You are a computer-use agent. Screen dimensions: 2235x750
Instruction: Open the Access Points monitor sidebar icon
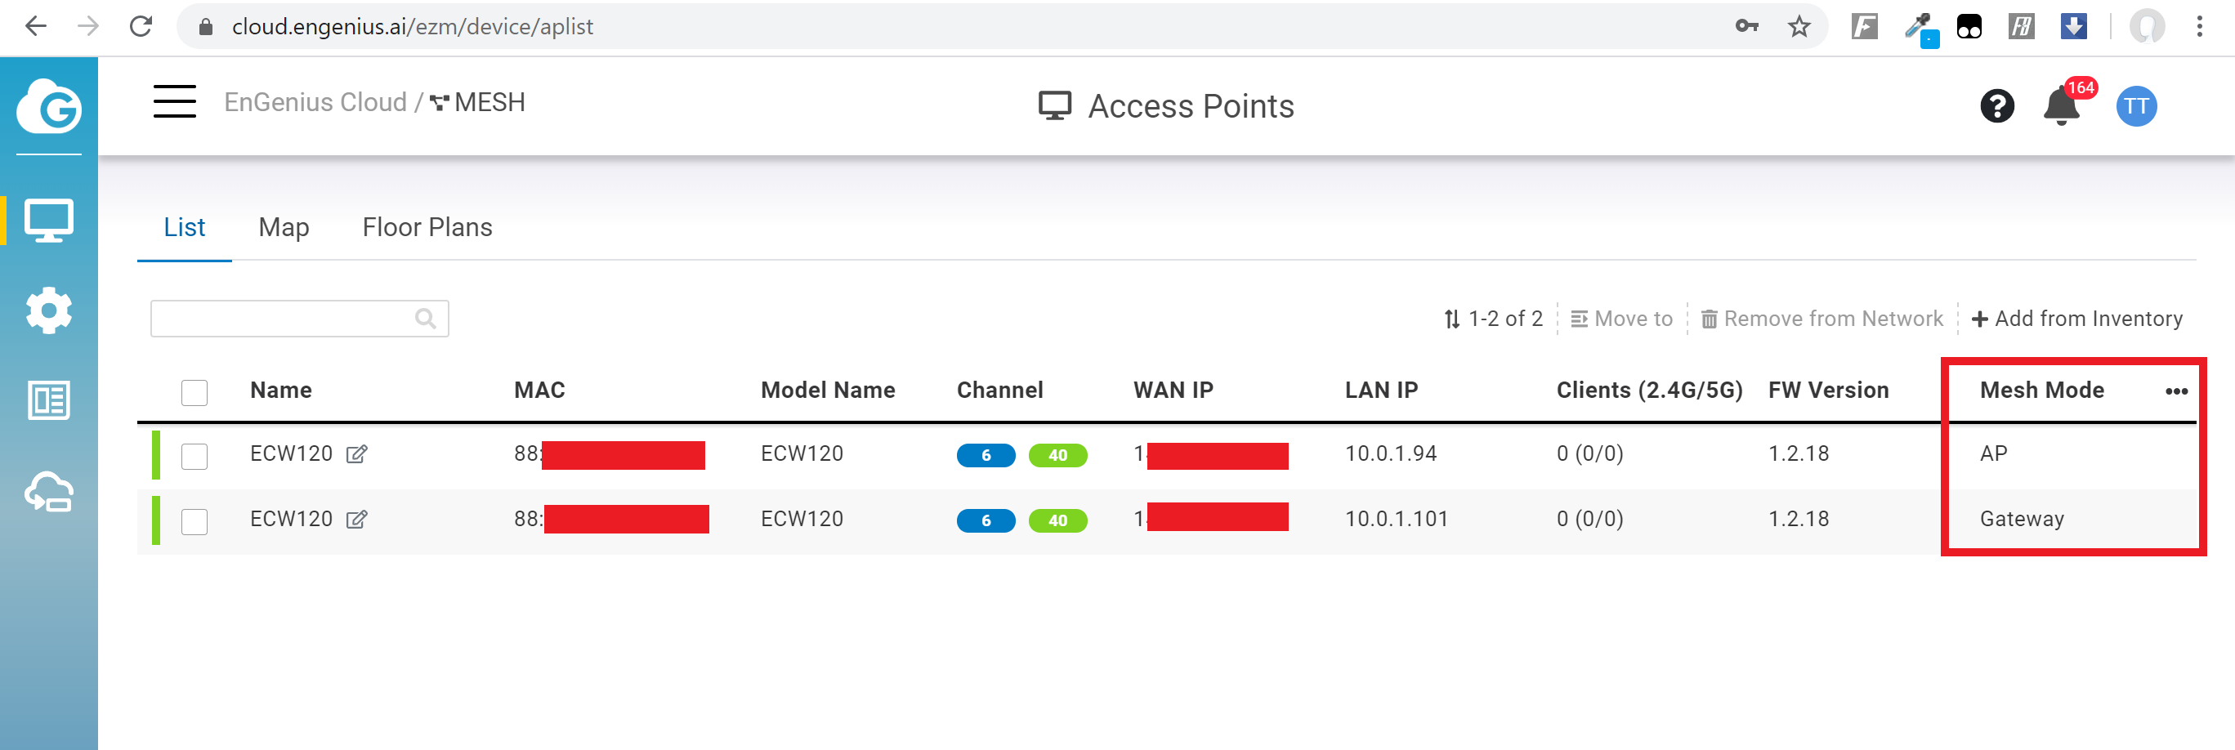click(48, 221)
